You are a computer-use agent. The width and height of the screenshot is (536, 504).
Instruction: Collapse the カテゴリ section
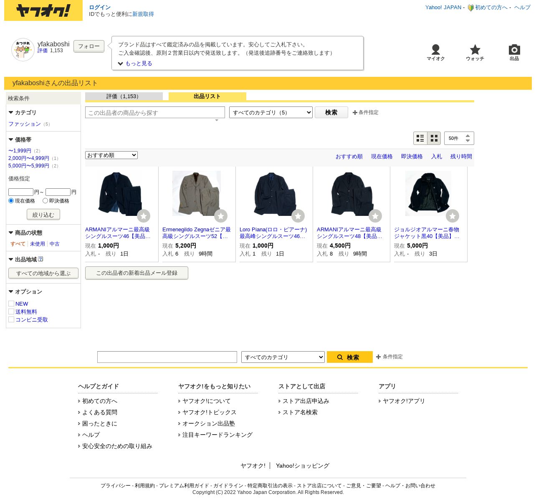pyautogui.click(x=11, y=112)
